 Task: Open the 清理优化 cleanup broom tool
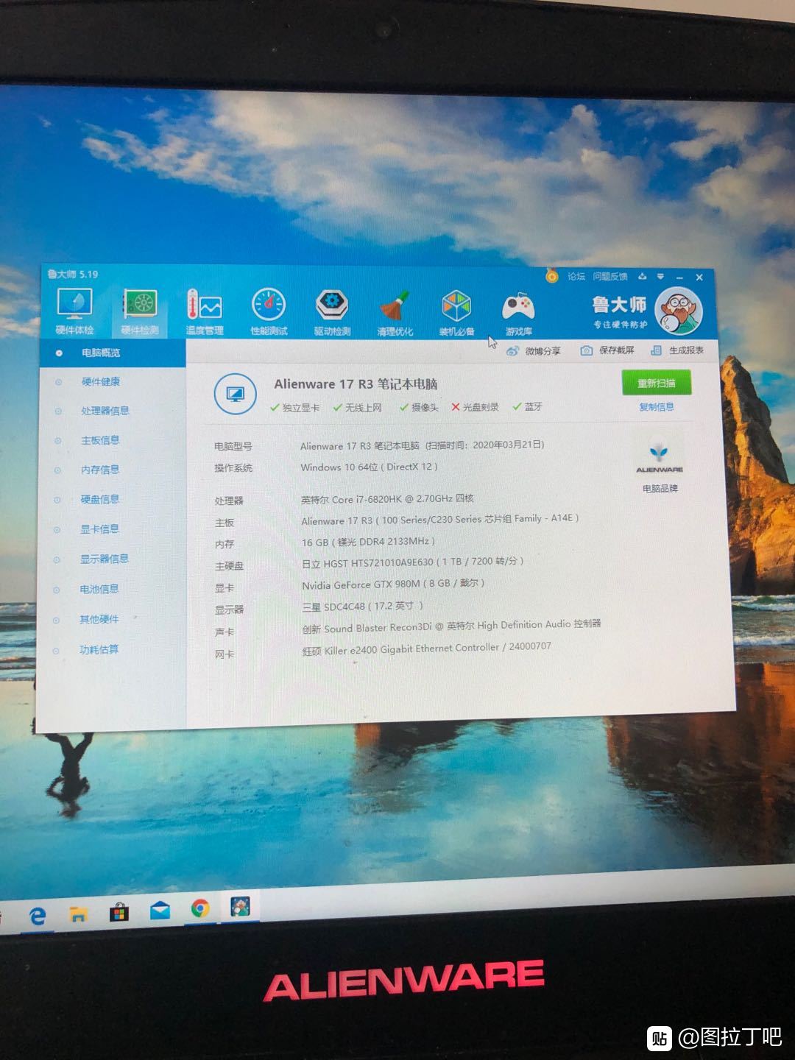click(x=395, y=314)
